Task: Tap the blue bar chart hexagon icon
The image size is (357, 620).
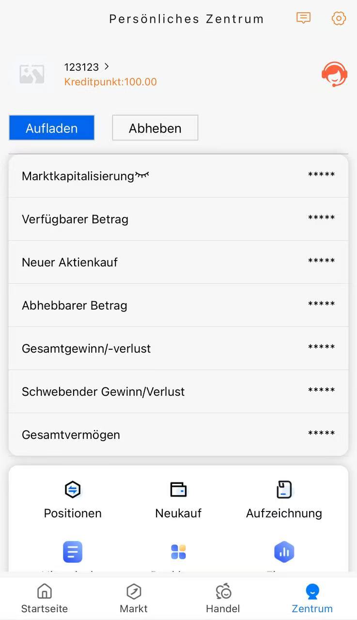Action: (284, 552)
